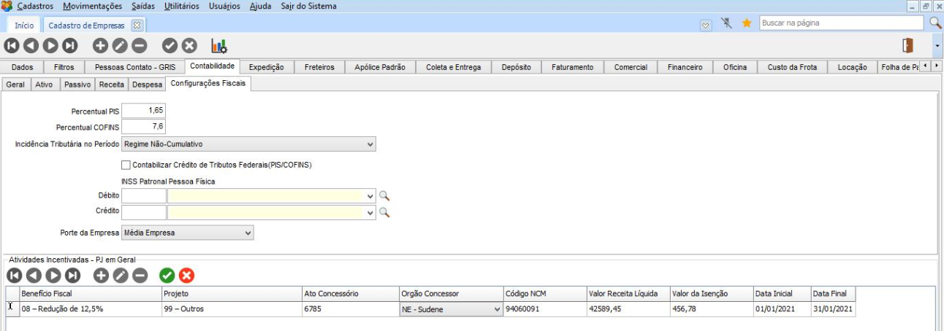Screen dimensions: 944x331
Task: Cancel entry with red X button
Action: point(187,276)
